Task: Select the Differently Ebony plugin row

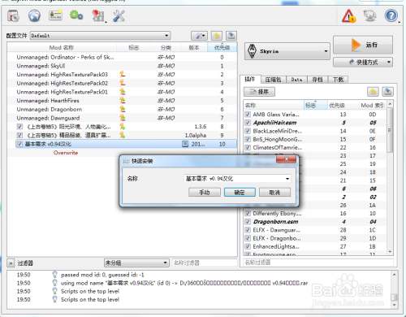Action: coord(315,214)
